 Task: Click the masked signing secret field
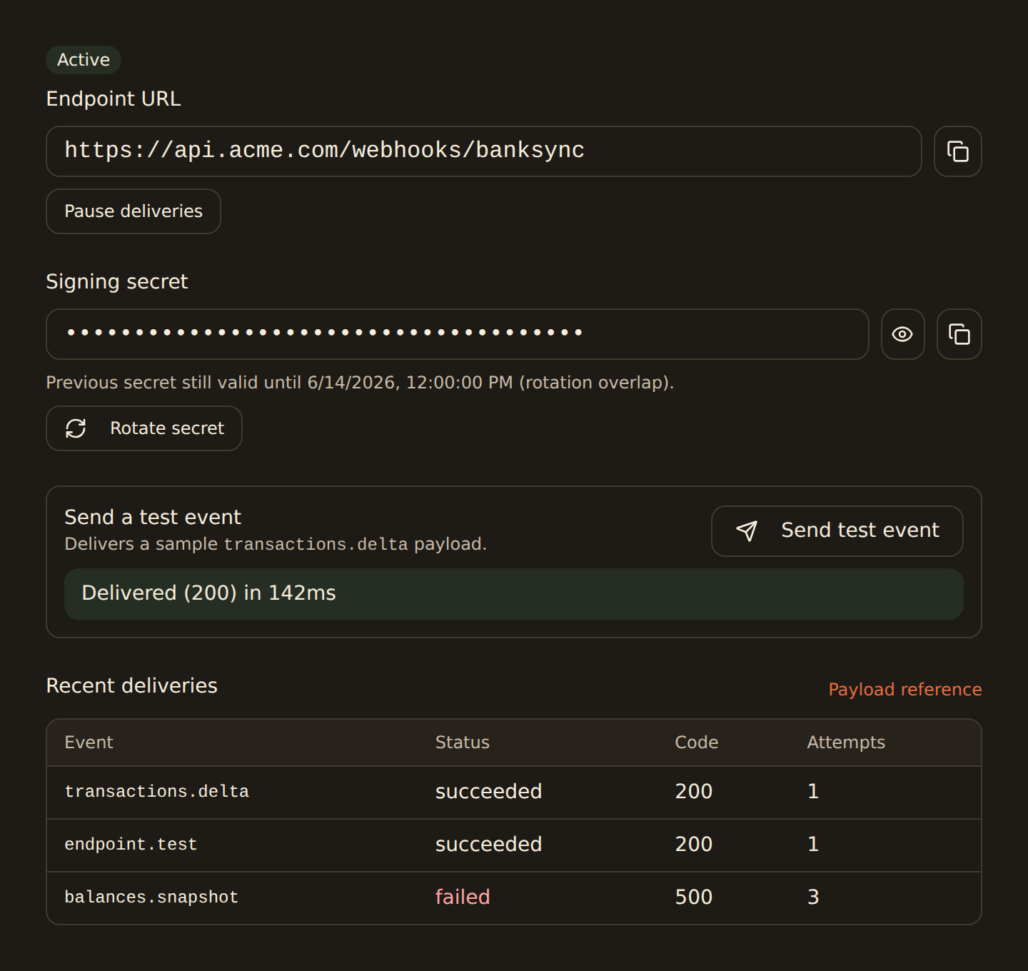458,334
